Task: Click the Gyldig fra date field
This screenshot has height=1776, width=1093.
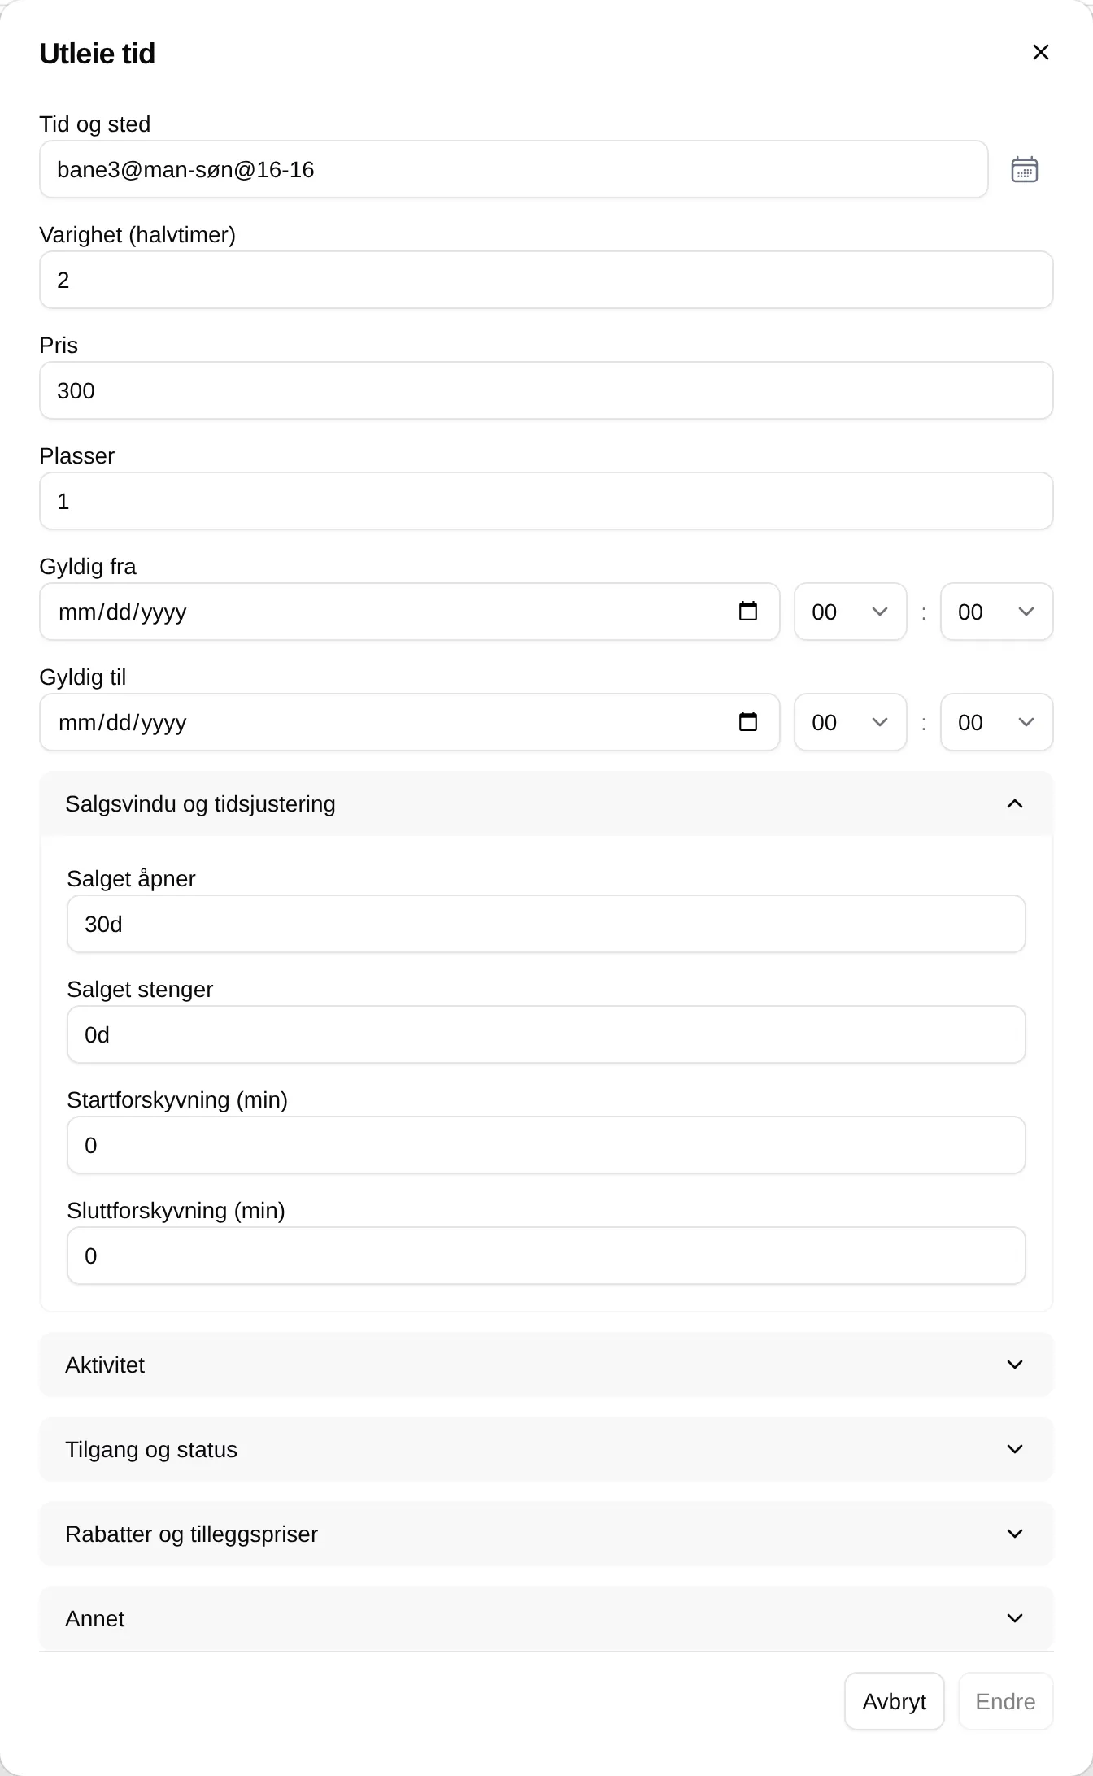Action: coord(410,612)
